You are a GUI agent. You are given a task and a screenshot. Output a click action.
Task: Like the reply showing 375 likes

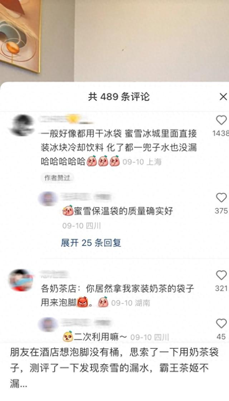tap(221, 198)
